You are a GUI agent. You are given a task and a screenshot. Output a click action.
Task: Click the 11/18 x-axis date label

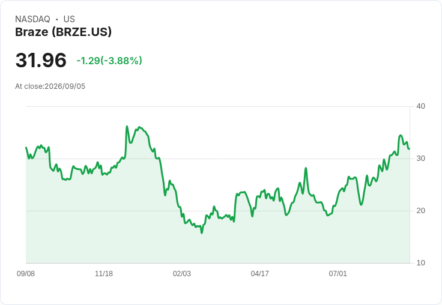click(104, 273)
